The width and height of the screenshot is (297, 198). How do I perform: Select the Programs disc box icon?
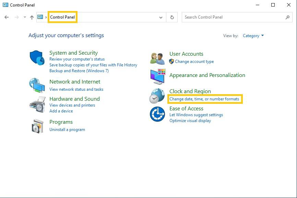click(x=37, y=126)
